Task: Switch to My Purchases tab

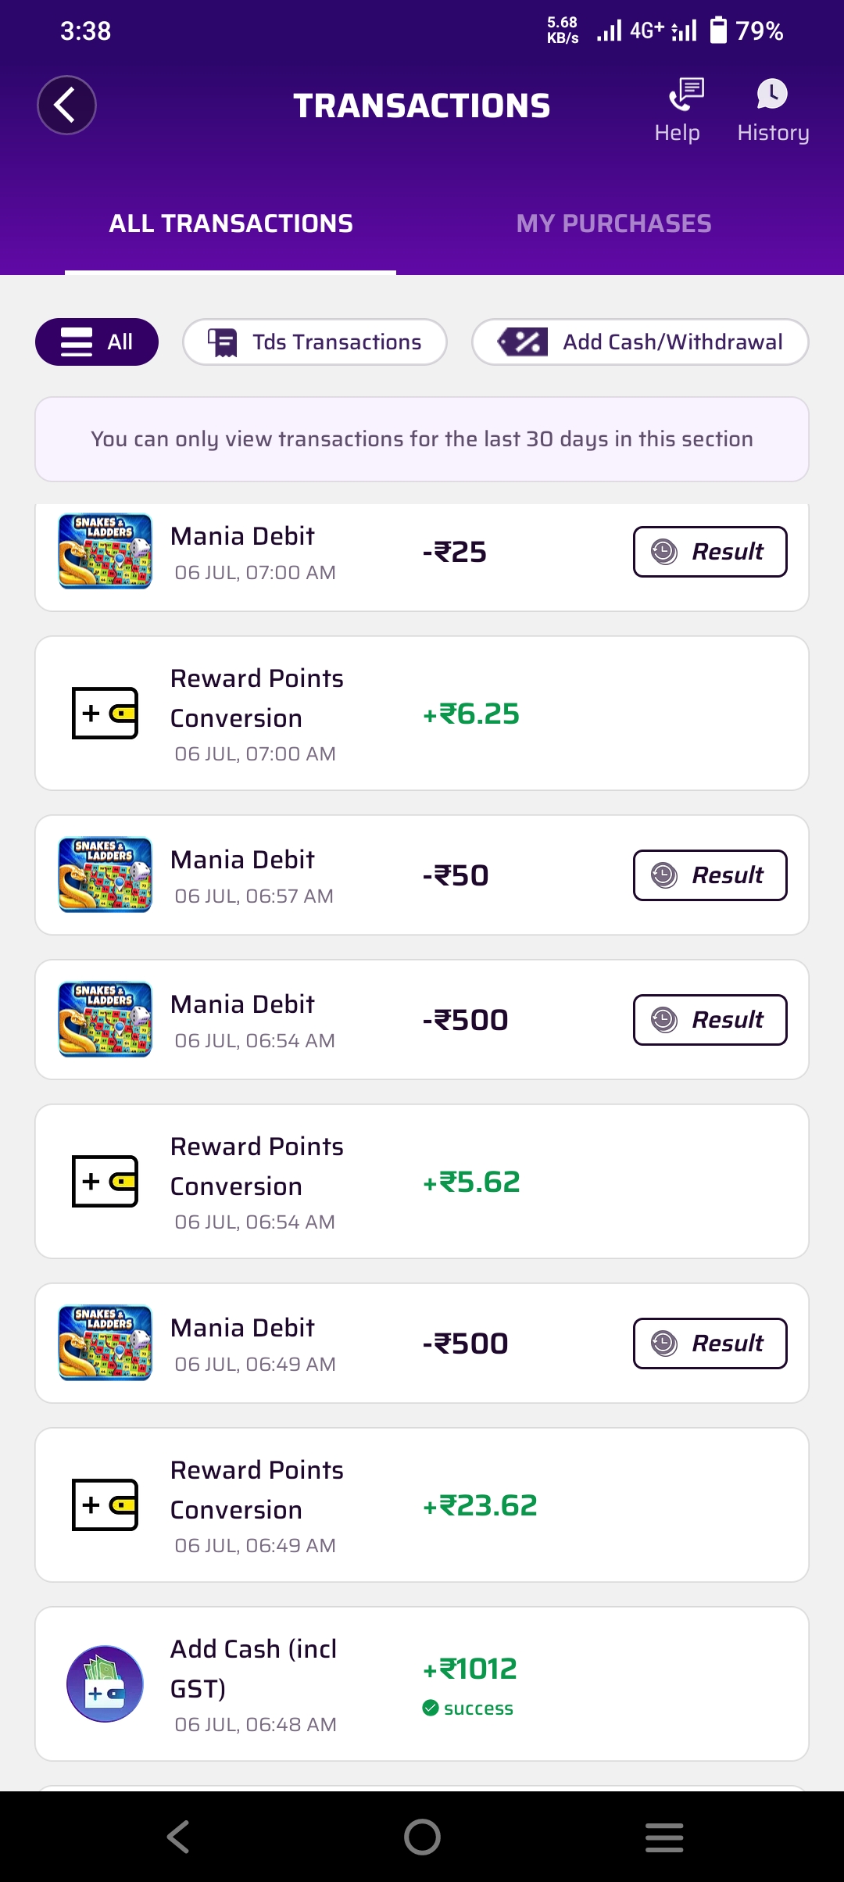Action: (613, 224)
